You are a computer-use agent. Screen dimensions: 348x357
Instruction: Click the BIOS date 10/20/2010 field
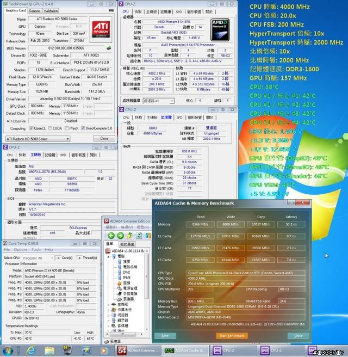(x=72, y=215)
